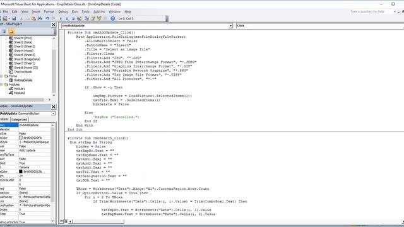The height and width of the screenshot is (227, 404).
Task: Click the ForeColor black color swatch
Action: [x=21, y=172]
